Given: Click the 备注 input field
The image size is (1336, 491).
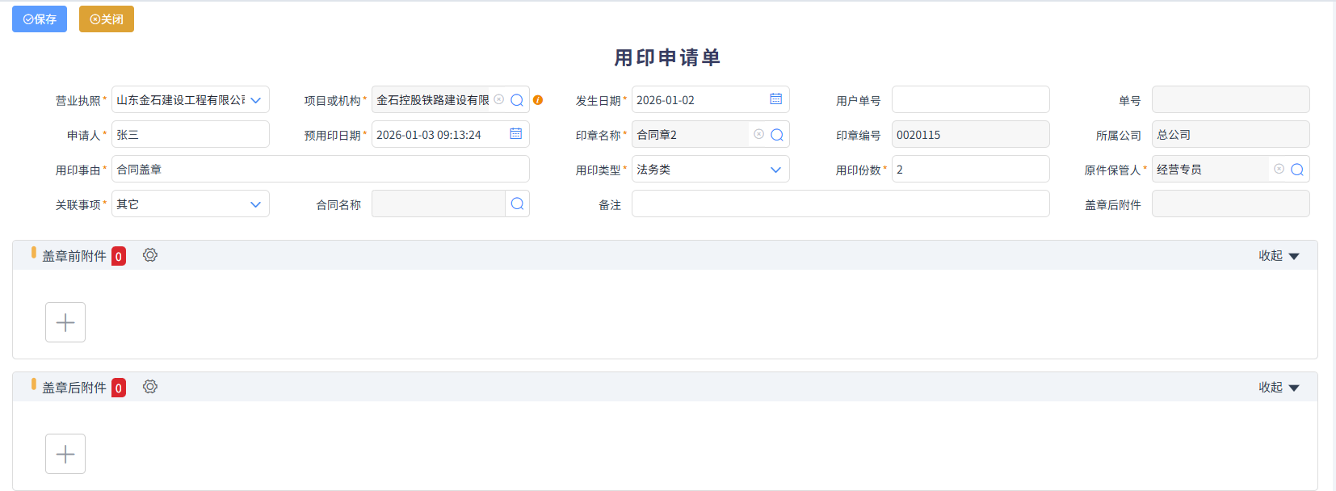Looking at the screenshot, I should [840, 204].
